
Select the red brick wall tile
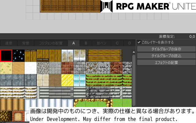(67, 68)
